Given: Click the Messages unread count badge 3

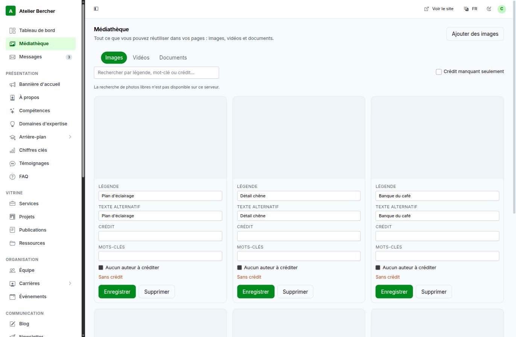Looking at the screenshot, I should pyautogui.click(x=69, y=57).
